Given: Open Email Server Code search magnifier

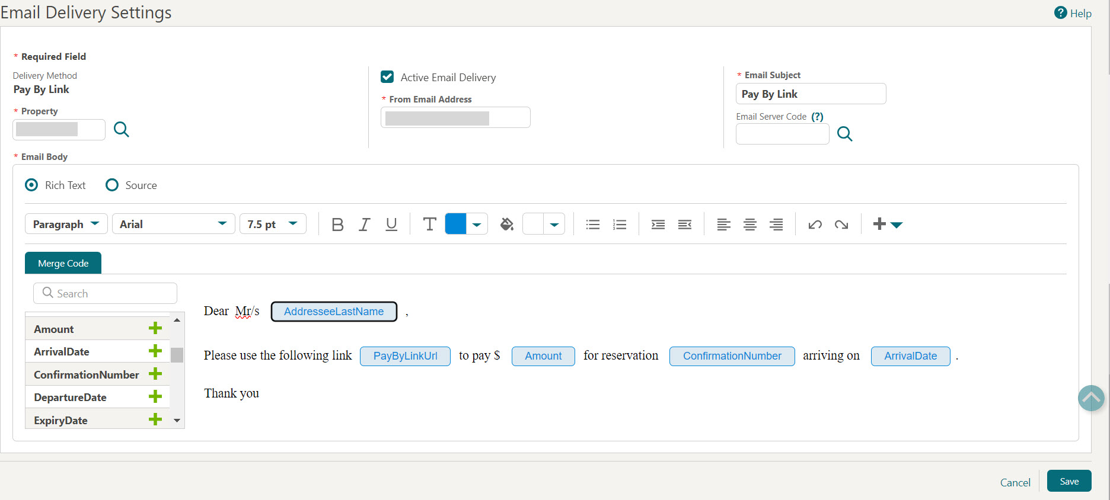Looking at the screenshot, I should click(844, 134).
